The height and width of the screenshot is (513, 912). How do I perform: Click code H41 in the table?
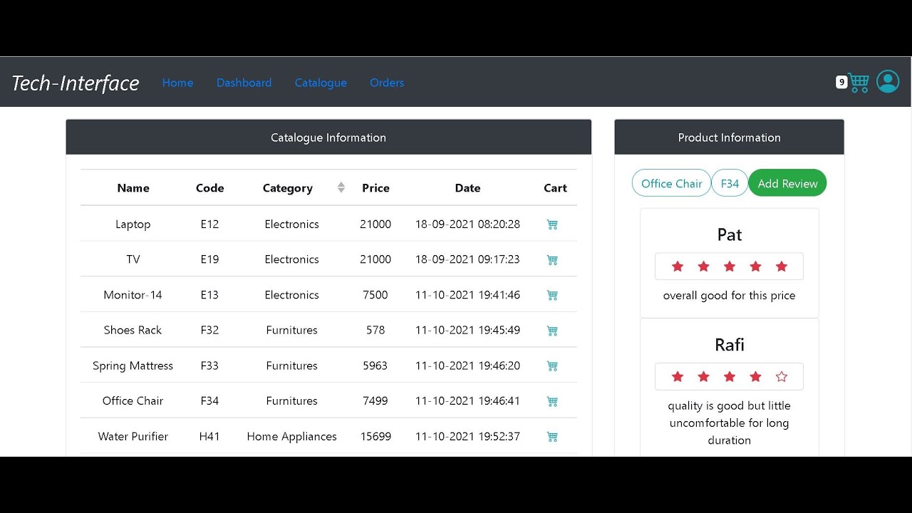click(x=209, y=436)
